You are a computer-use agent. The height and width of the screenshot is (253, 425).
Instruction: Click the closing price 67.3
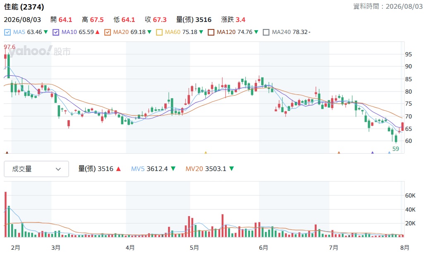(160, 20)
